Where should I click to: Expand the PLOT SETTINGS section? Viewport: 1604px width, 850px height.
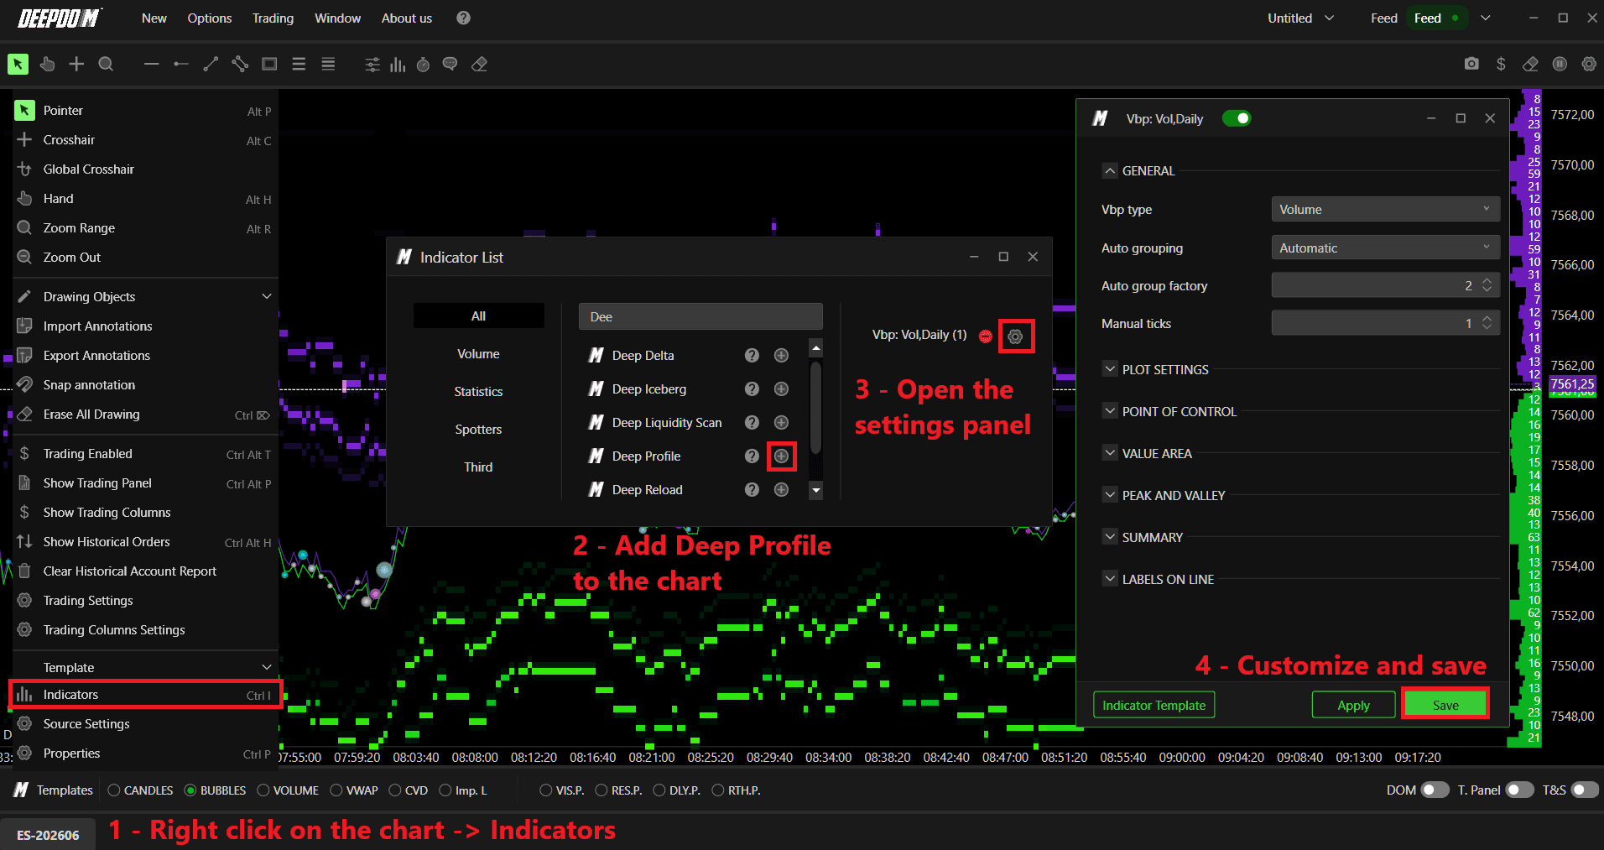[x=1110, y=369]
